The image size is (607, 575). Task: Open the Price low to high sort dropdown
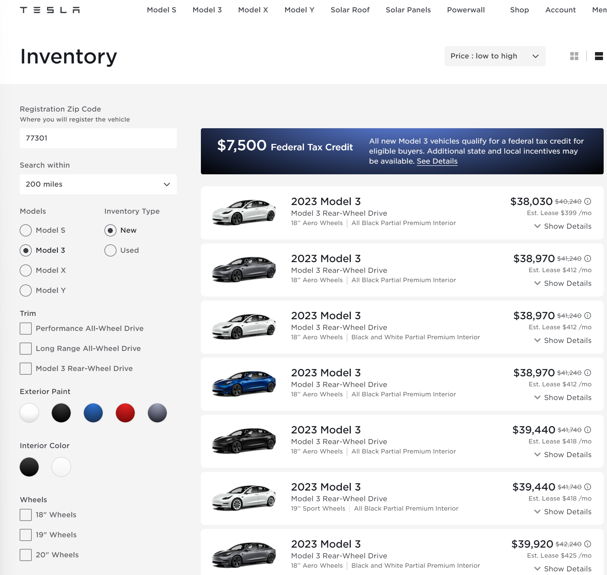pos(495,56)
